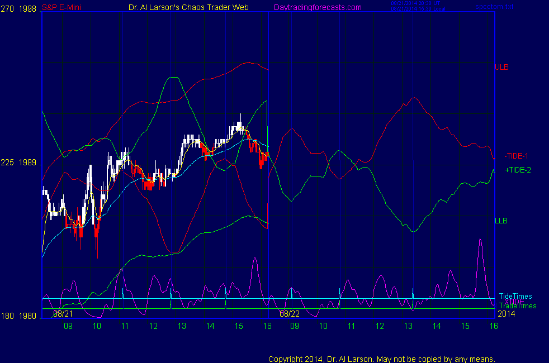Click the green 'TradeTimes' legend label

tap(518, 306)
